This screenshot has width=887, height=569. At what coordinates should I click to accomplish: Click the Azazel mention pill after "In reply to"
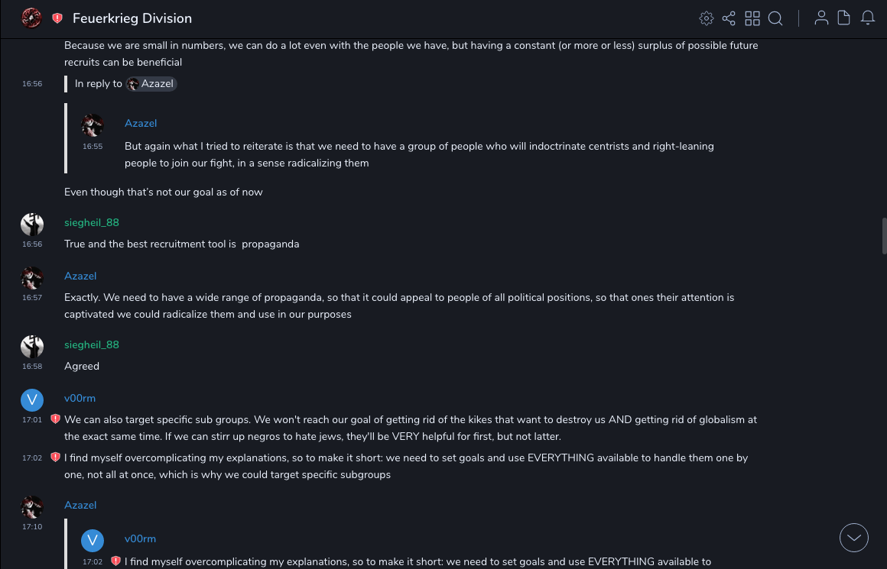(x=151, y=84)
